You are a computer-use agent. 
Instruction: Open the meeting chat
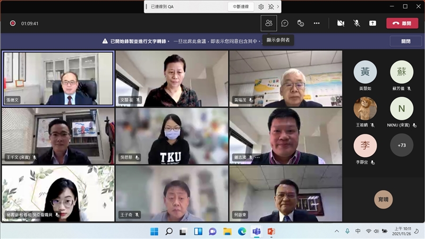(285, 23)
